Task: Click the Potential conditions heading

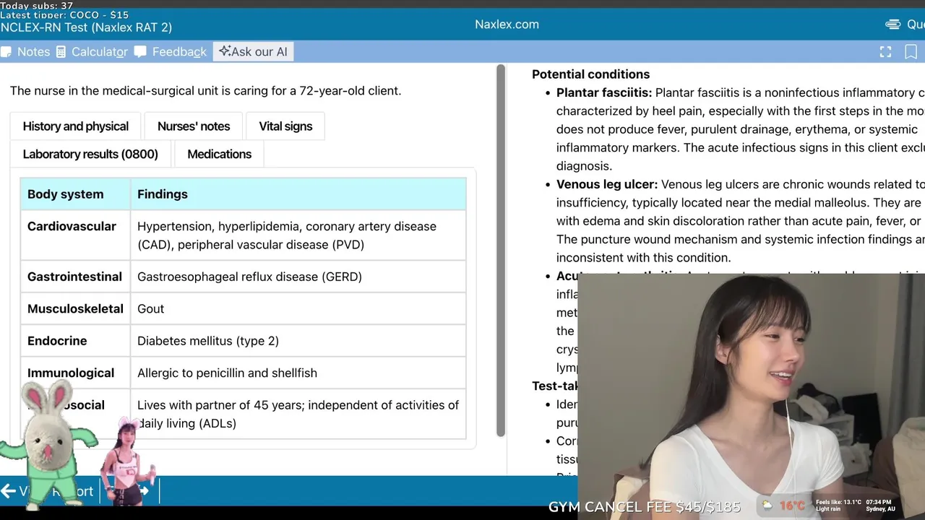Action: [590, 74]
